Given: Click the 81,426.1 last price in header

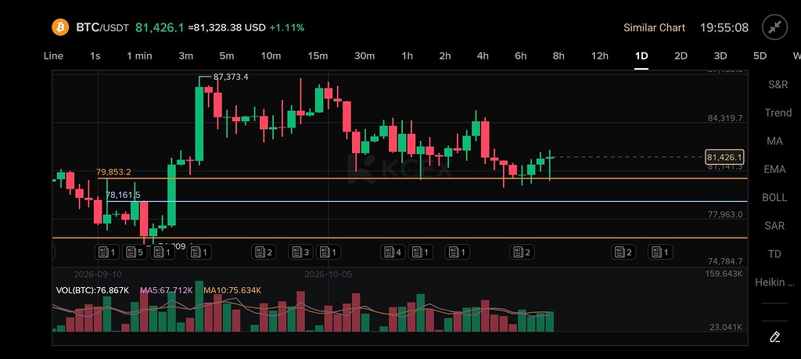Looking at the screenshot, I should pos(160,27).
